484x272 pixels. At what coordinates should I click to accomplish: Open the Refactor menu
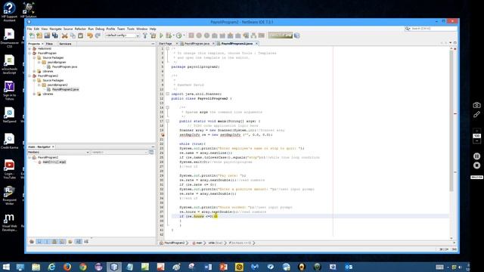(x=80, y=29)
